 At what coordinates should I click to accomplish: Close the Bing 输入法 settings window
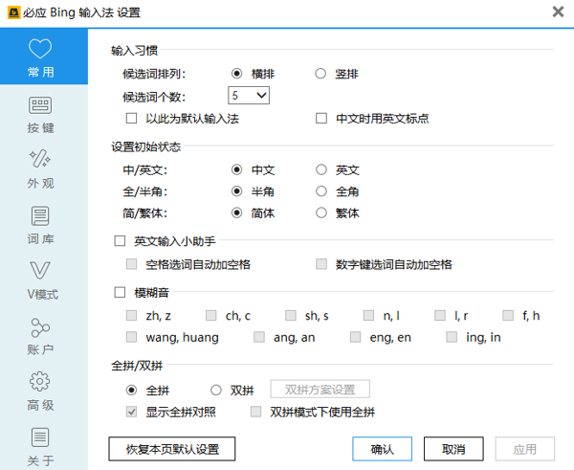coord(558,11)
